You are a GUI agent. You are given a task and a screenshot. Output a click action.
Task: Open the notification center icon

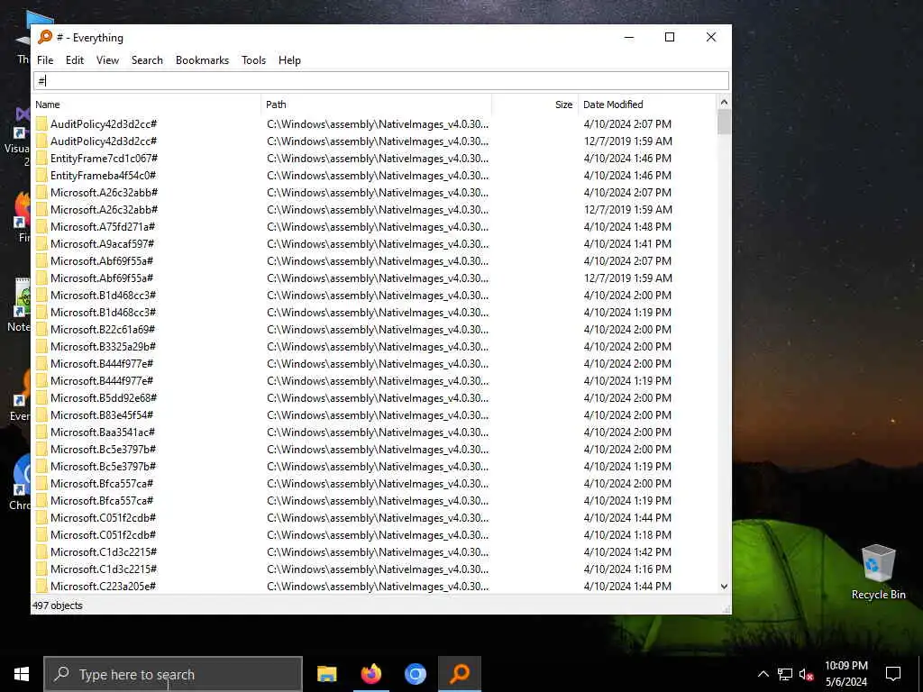point(893,674)
